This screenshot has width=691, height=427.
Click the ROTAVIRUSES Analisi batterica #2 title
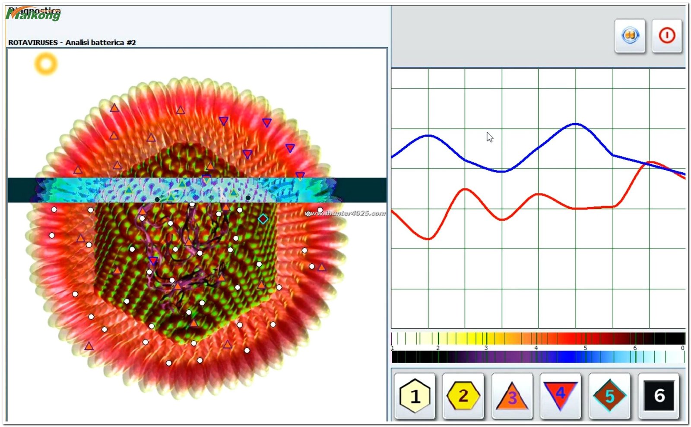[x=72, y=43]
